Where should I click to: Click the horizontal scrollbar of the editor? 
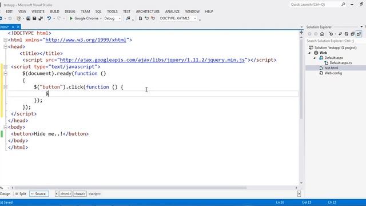click(131, 188)
